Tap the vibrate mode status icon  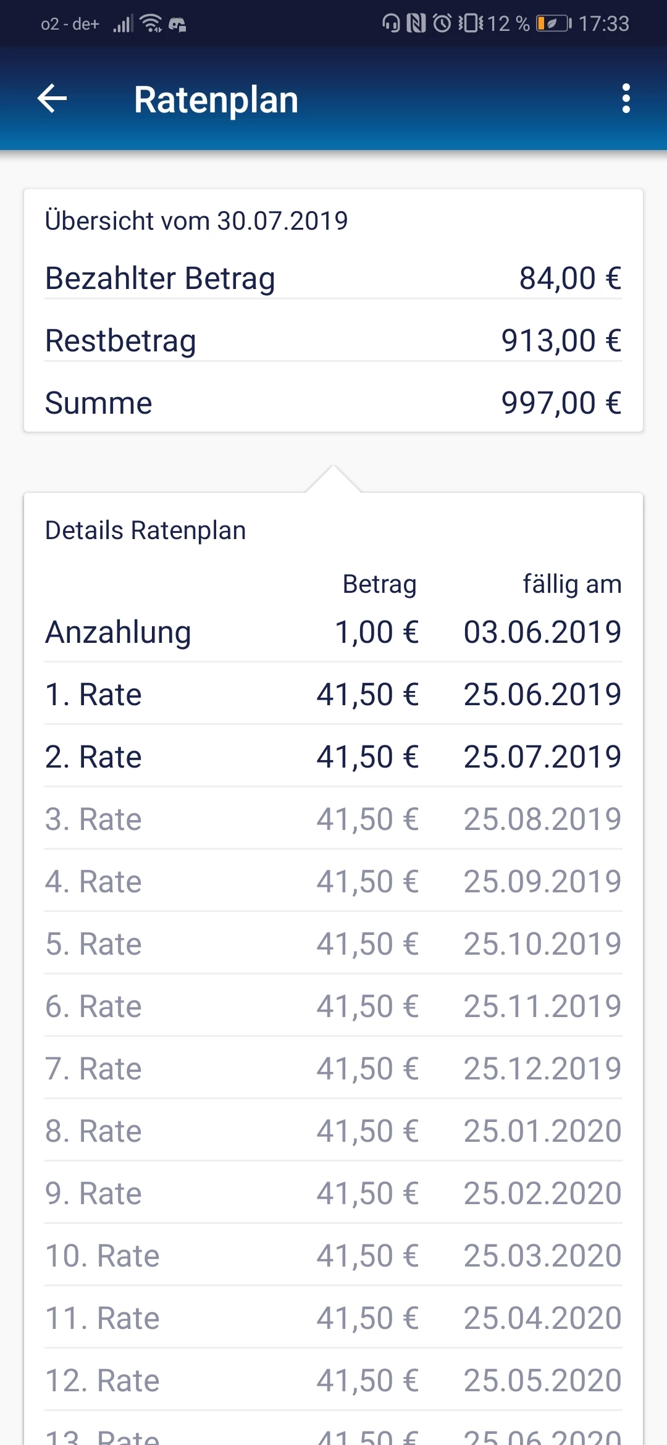[471, 23]
